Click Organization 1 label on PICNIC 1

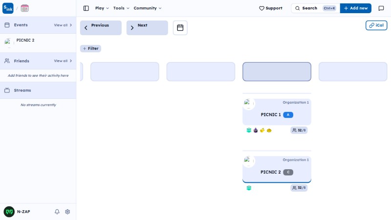tap(296, 103)
